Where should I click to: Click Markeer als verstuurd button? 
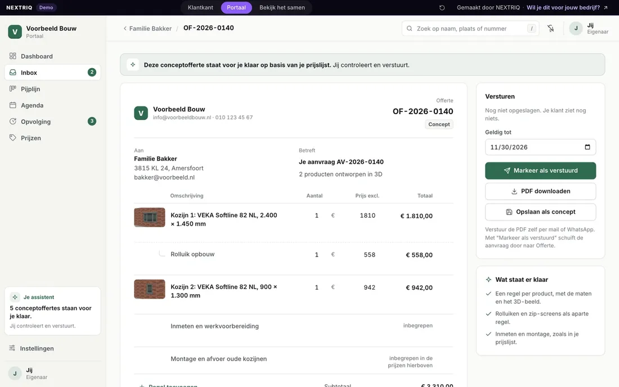[540, 171]
